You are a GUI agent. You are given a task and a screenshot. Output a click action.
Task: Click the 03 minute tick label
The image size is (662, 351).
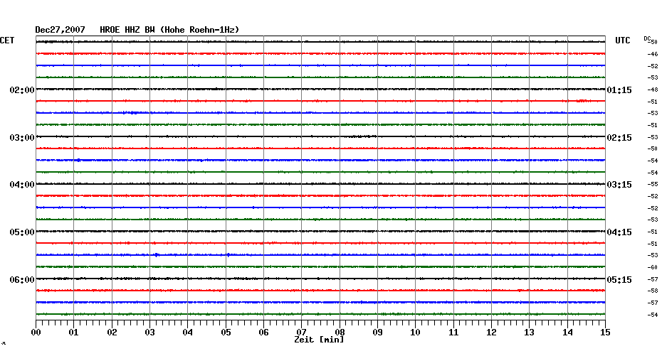[150, 333]
